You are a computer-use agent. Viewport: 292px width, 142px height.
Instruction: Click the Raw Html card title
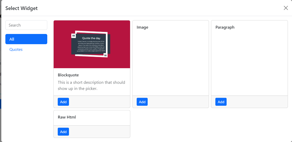(67, 117)
